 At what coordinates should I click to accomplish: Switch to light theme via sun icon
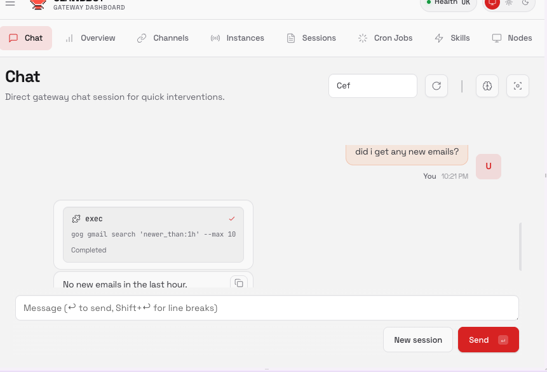tap(509, 3)
